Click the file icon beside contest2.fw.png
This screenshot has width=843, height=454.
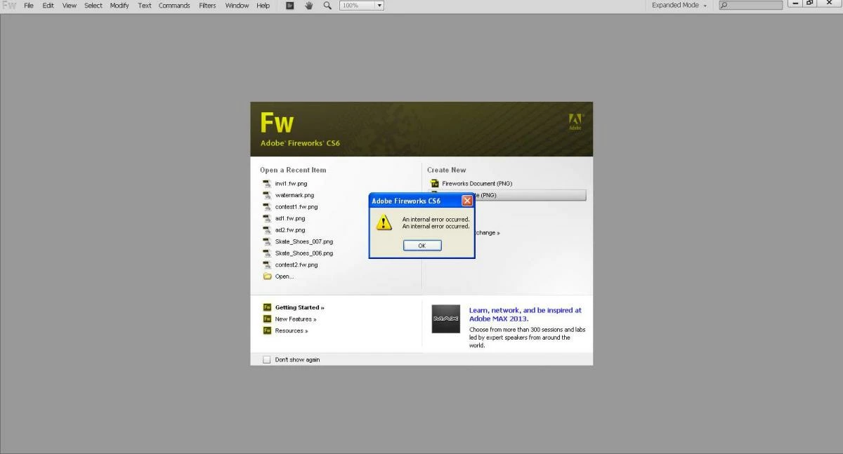[x=267, y=265]
